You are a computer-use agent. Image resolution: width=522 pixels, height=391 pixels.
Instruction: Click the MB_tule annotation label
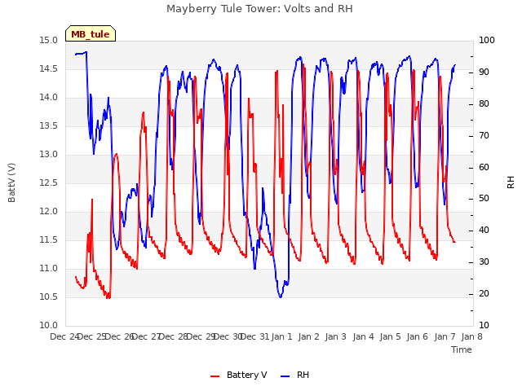(x=91, y=34)
